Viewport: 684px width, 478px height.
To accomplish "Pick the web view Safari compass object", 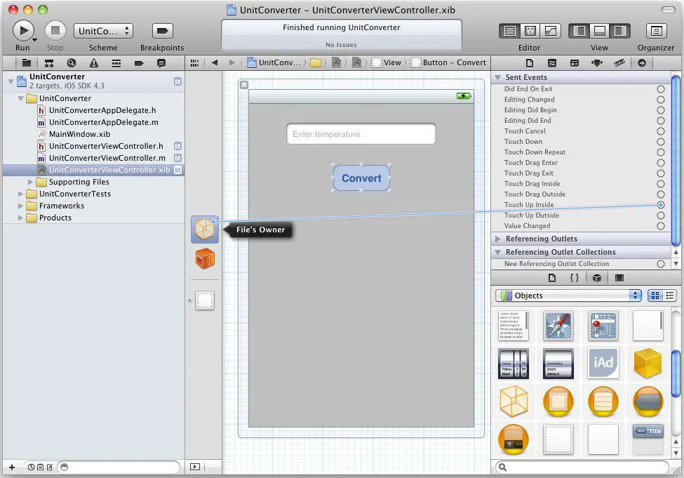I will pyautogui.click(x=558, y=326).
